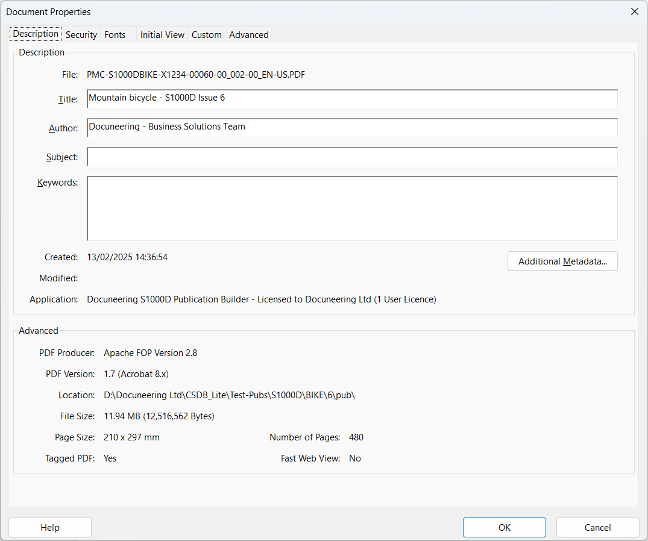Click the Application value Docuneering S1000D Publication Builder
Screen dimensions: 648x541
click(x=262, y=299)
